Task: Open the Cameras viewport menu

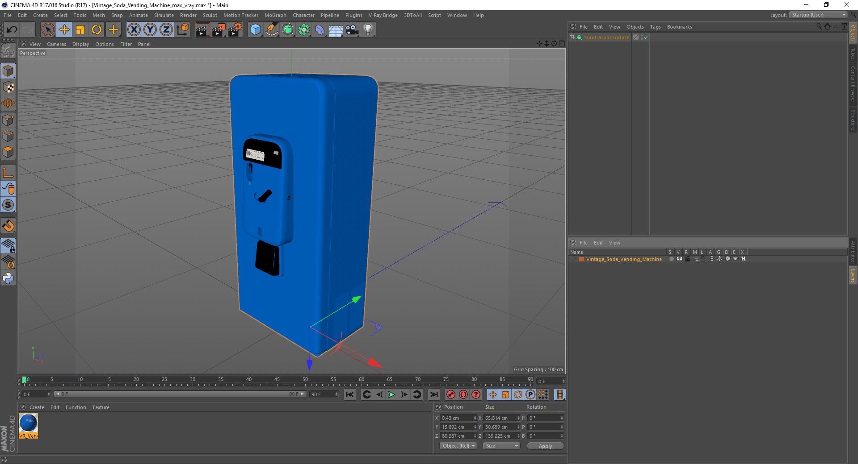Action: click(56, 44)
